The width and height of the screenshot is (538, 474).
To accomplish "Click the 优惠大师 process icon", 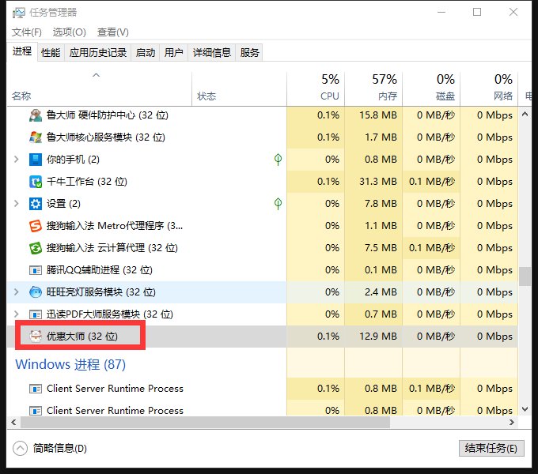I will (36, 337).
